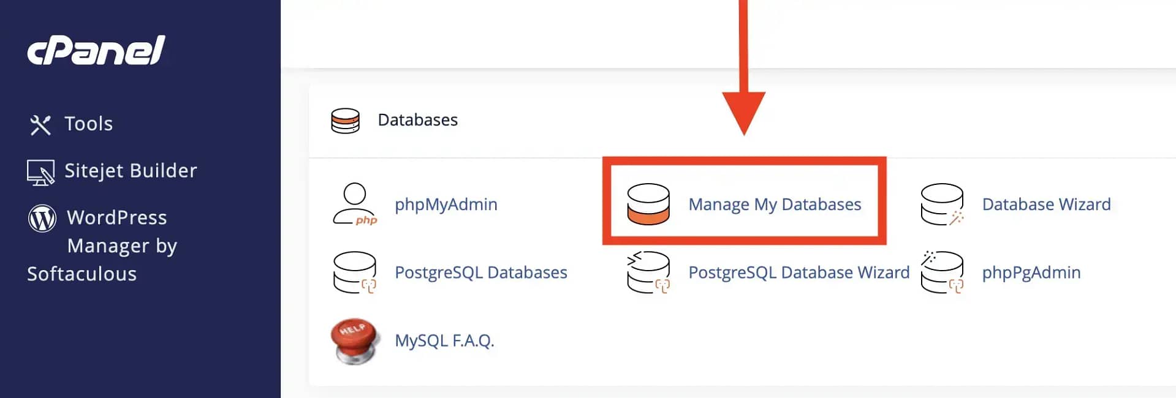Click the phpMyAdmin icon
This screenshot has width=1176, height=398.
[x=355, y=205]
